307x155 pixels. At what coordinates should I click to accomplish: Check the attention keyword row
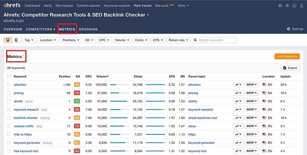click(8, 85)
